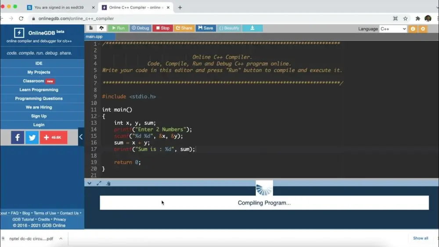Expand the console panel to full screen

pyautogui.click(x=99, y=183)
